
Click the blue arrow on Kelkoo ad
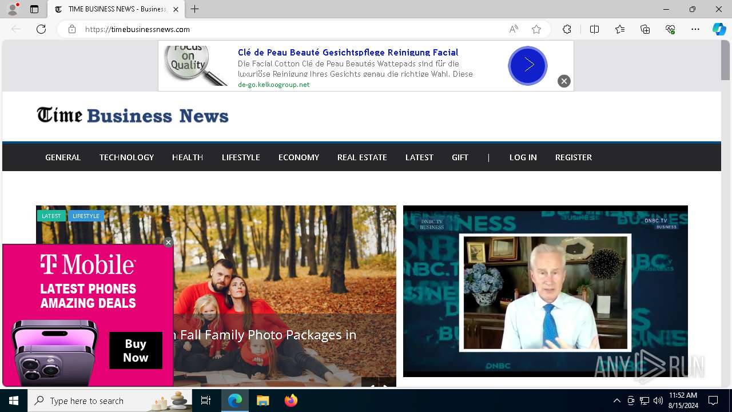point(528,66)
